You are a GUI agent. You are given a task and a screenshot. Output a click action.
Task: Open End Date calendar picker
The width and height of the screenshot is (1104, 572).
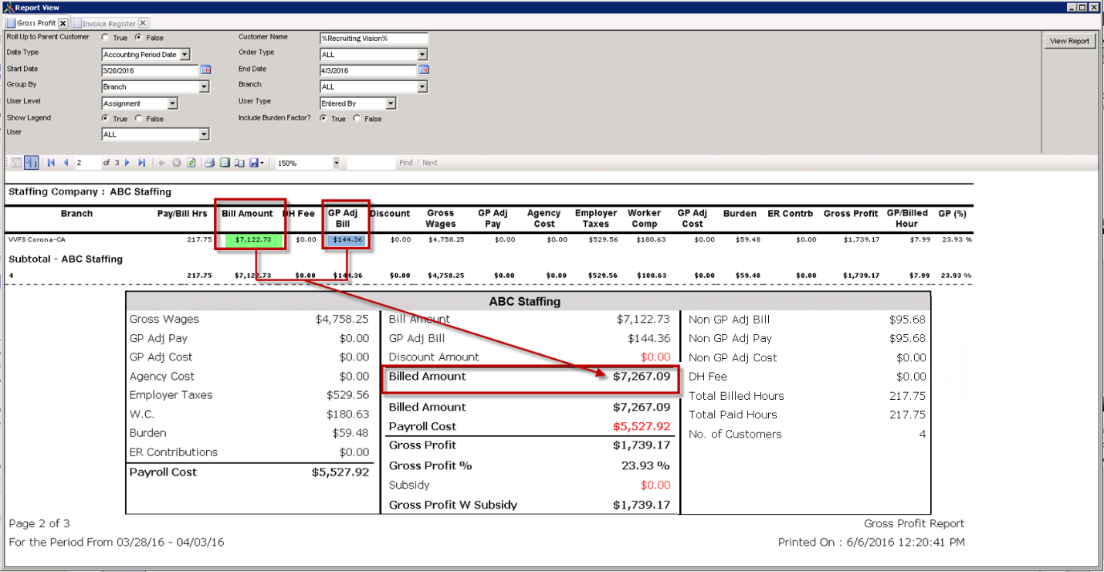[x=424, y=69]
